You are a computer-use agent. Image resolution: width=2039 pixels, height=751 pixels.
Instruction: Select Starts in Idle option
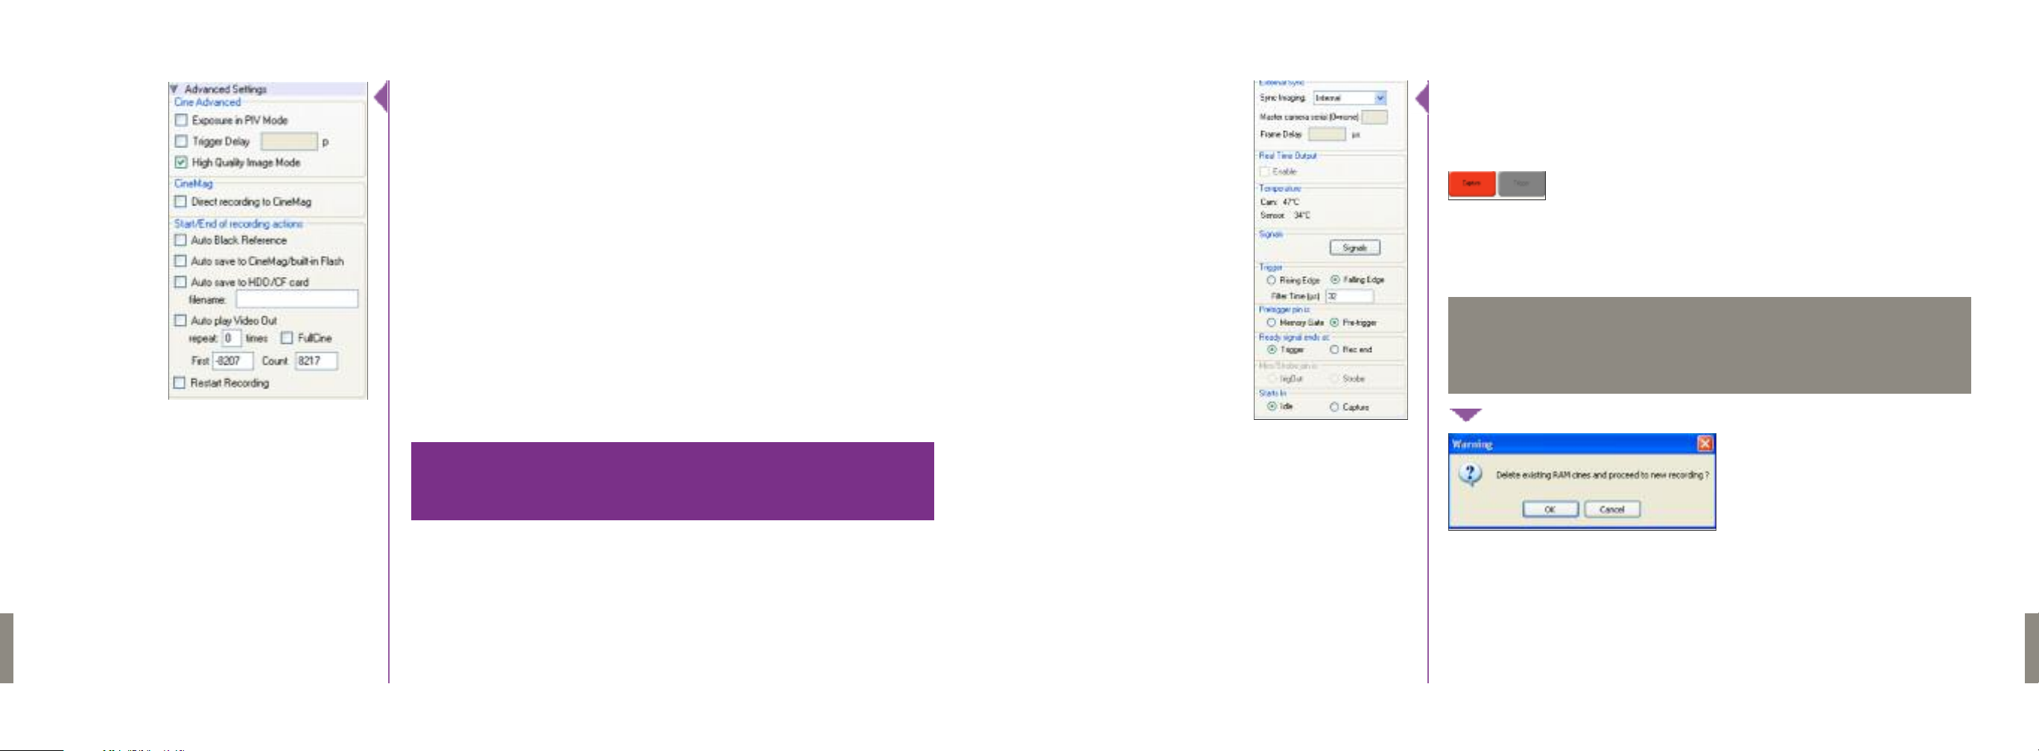click(x=1272, y=406)
